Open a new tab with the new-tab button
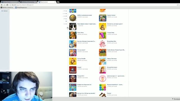 tap(58, 2)
